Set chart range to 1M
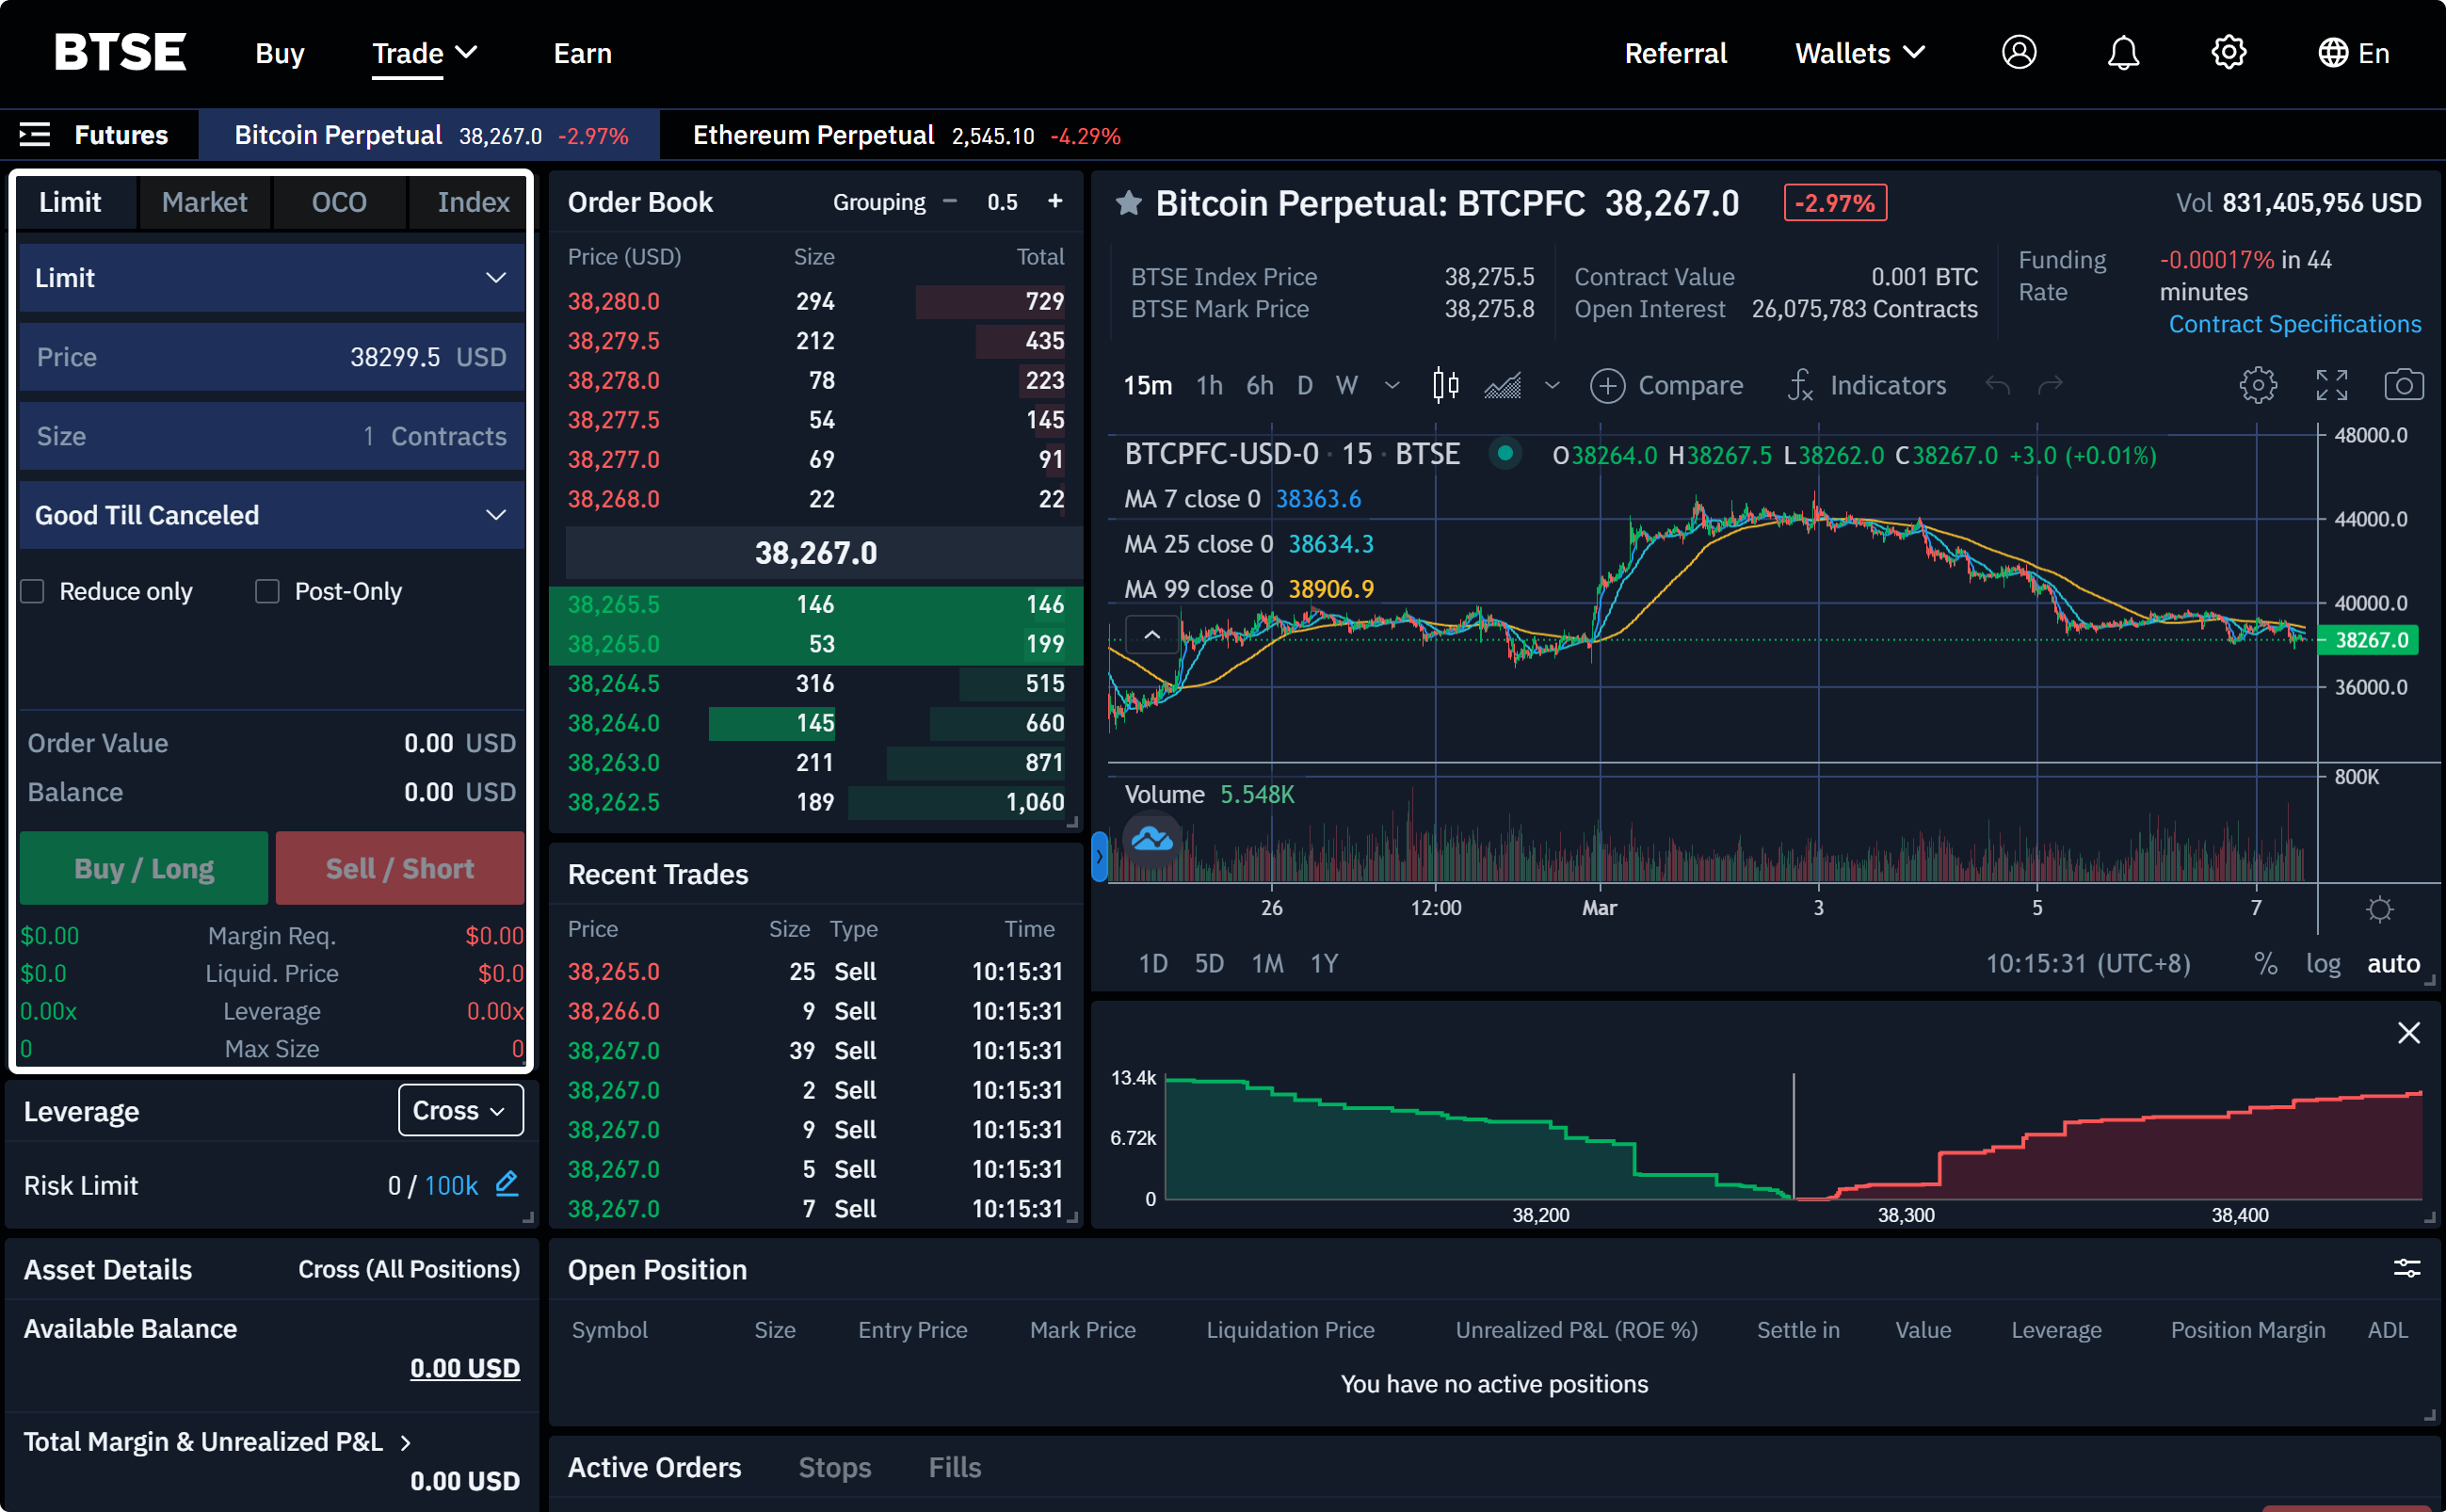Image resolution: width=2446 pixels, height=1512 pixels. pyautogui.click(x=1268, y=963)
